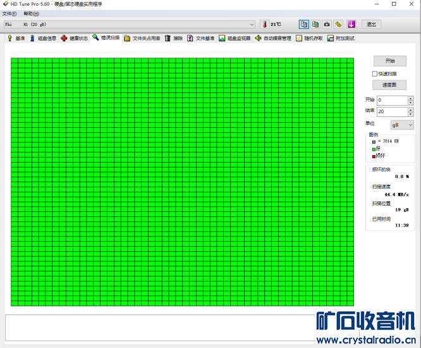Click the scan position value 19 gB

(x=402, y=209)
